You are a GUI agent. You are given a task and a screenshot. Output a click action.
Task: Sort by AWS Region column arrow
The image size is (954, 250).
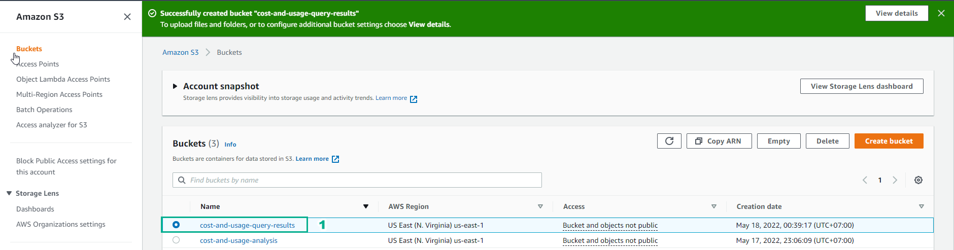[540, 206]
